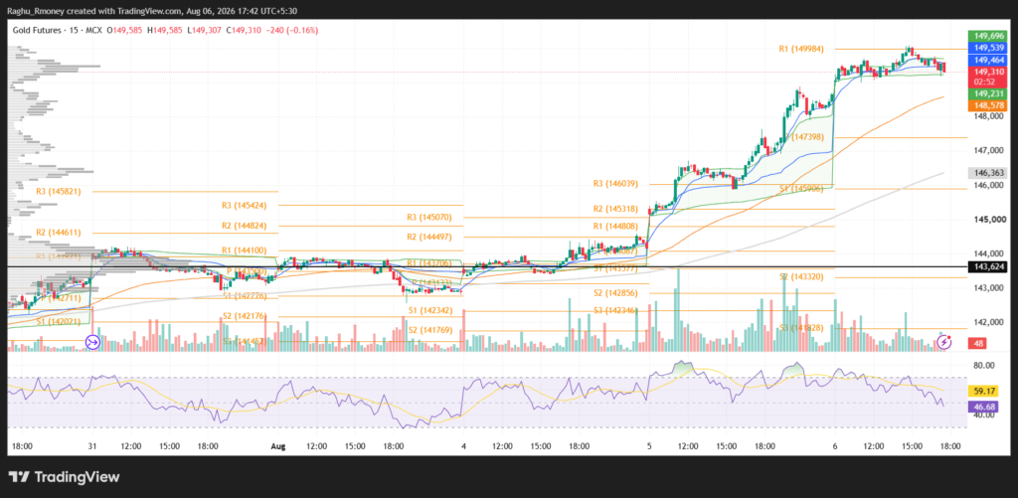
Task: Click the black 143,624 horizontal line label
Action: [987, 266]
